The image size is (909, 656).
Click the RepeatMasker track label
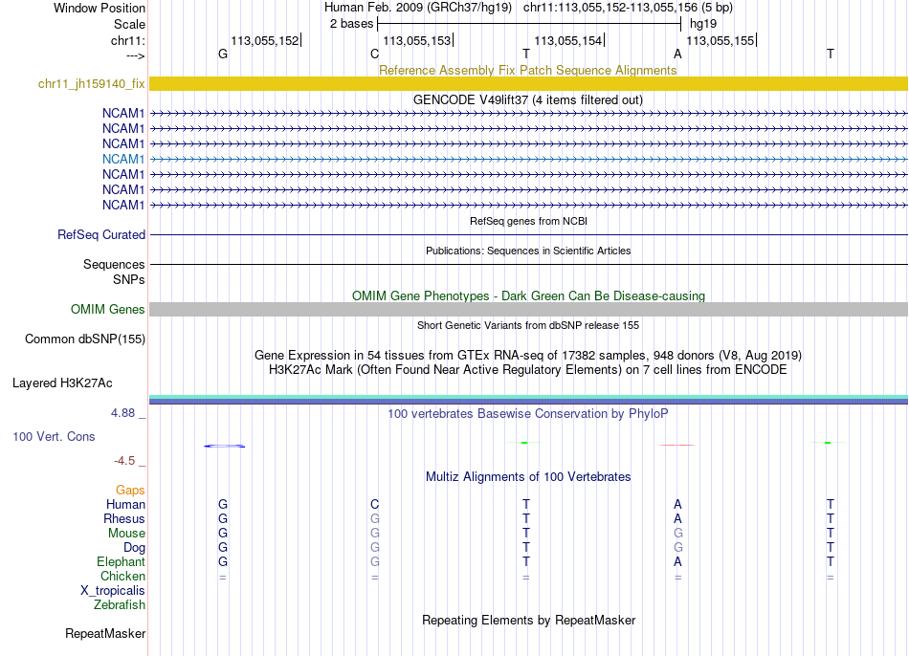[x=105, y=633]
